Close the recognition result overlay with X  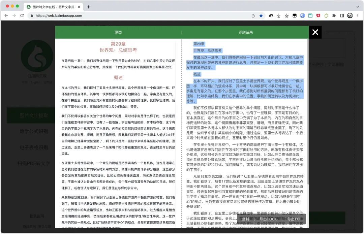pyautogui.click(x=315, y=32)
